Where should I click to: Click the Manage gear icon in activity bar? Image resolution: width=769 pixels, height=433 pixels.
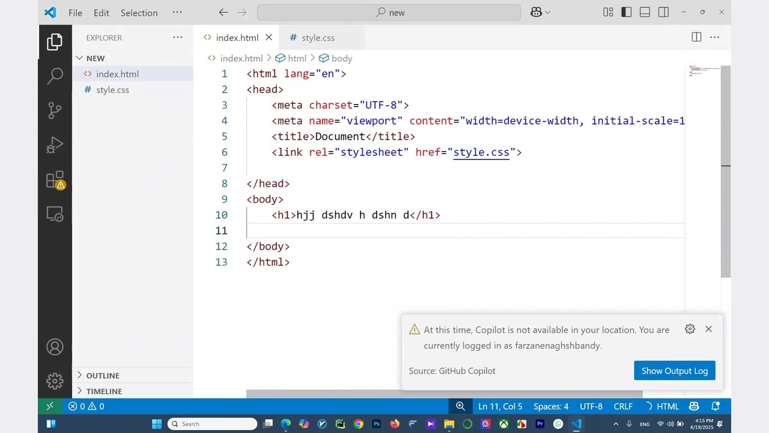point(55,381)
